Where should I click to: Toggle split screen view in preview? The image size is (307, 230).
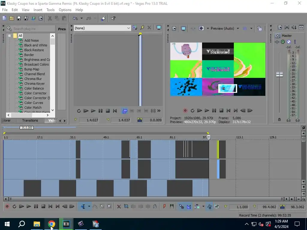pyautogui.click(x=201, y=28)
